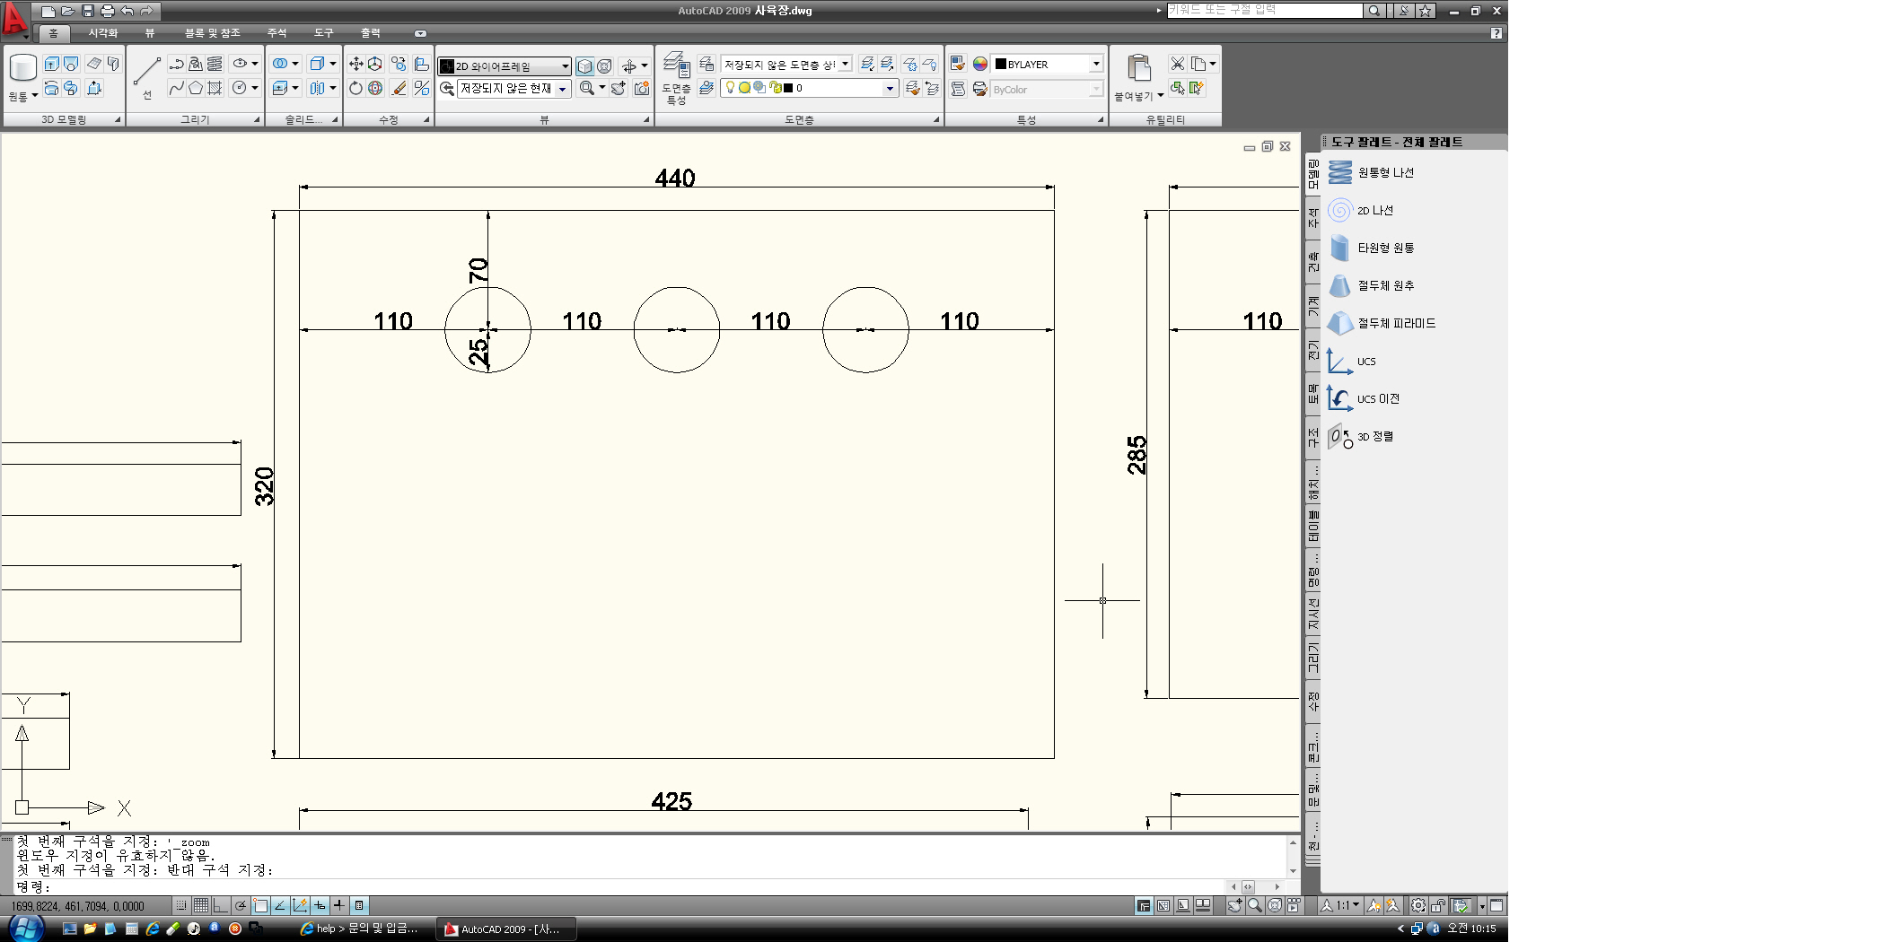Screen dimensions: 1887x942
Task: Click the Quick Select icon in Utilities
Action: (1196, 88)
